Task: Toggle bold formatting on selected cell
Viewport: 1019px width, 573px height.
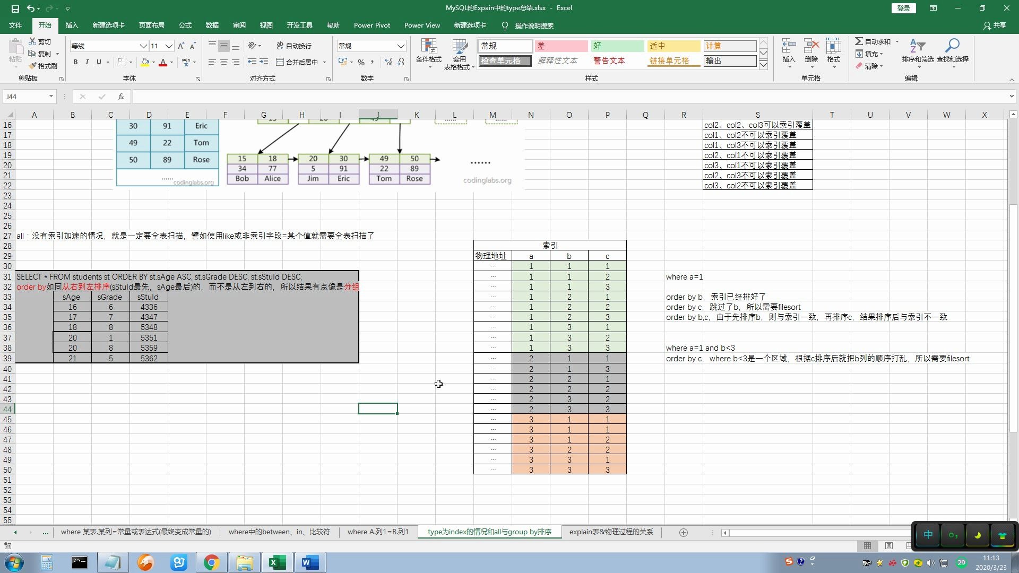Action: point(75,62)
